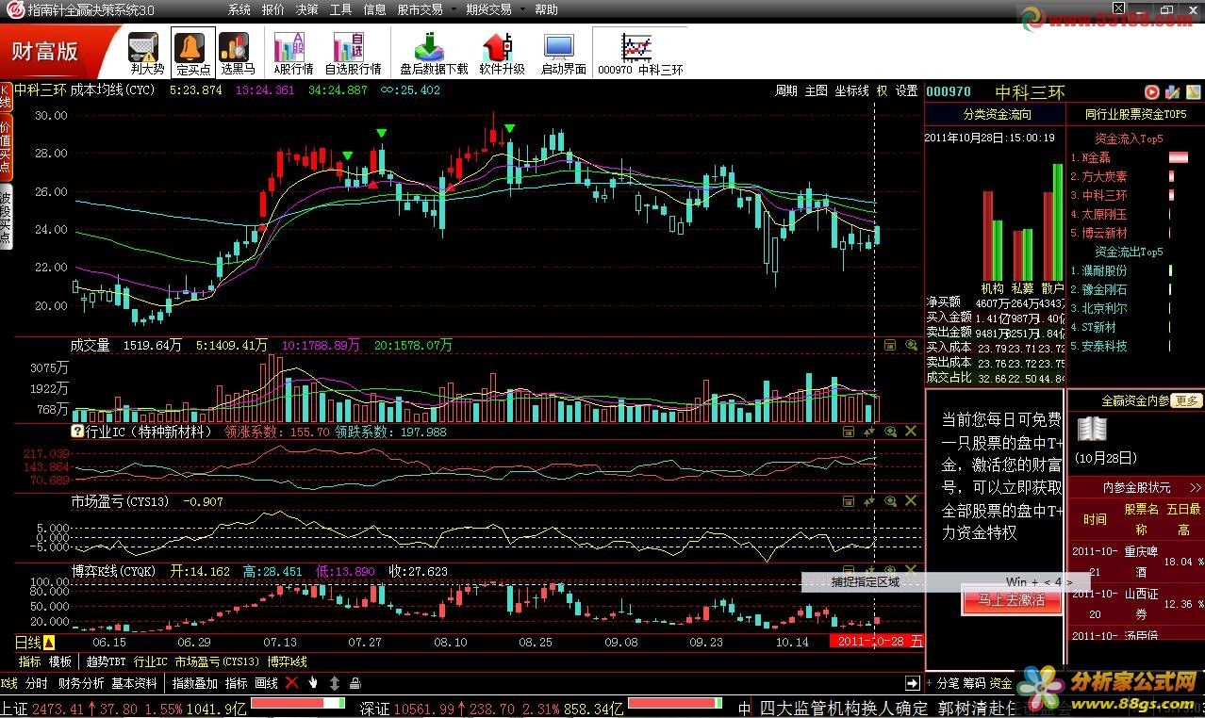Click red X delete drawing icon
Image resolution: width=1205 pixels, height=718 pixels.
(291, 682)
